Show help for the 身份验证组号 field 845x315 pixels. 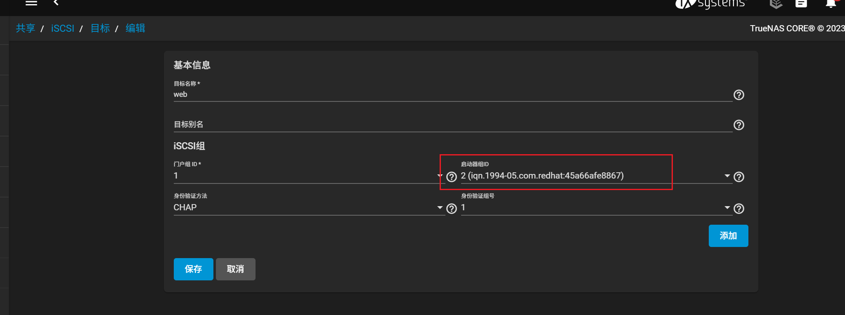pyautogui.click(x=739, y=209)
